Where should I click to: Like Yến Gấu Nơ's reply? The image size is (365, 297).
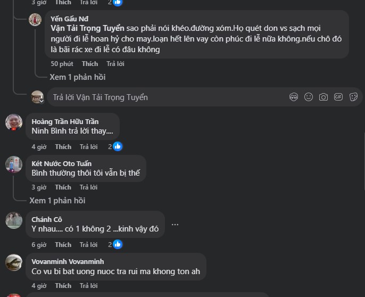point(89,64)
